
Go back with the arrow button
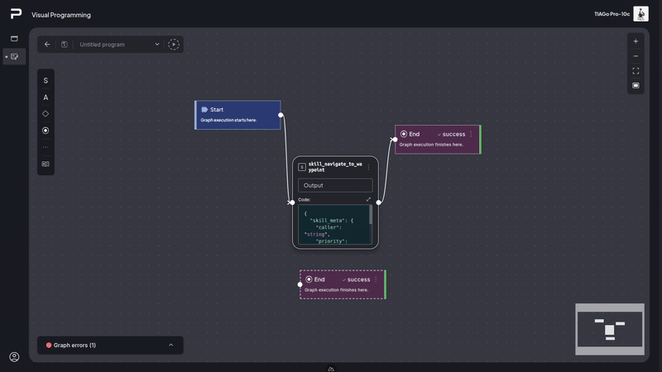pos(47,45)
